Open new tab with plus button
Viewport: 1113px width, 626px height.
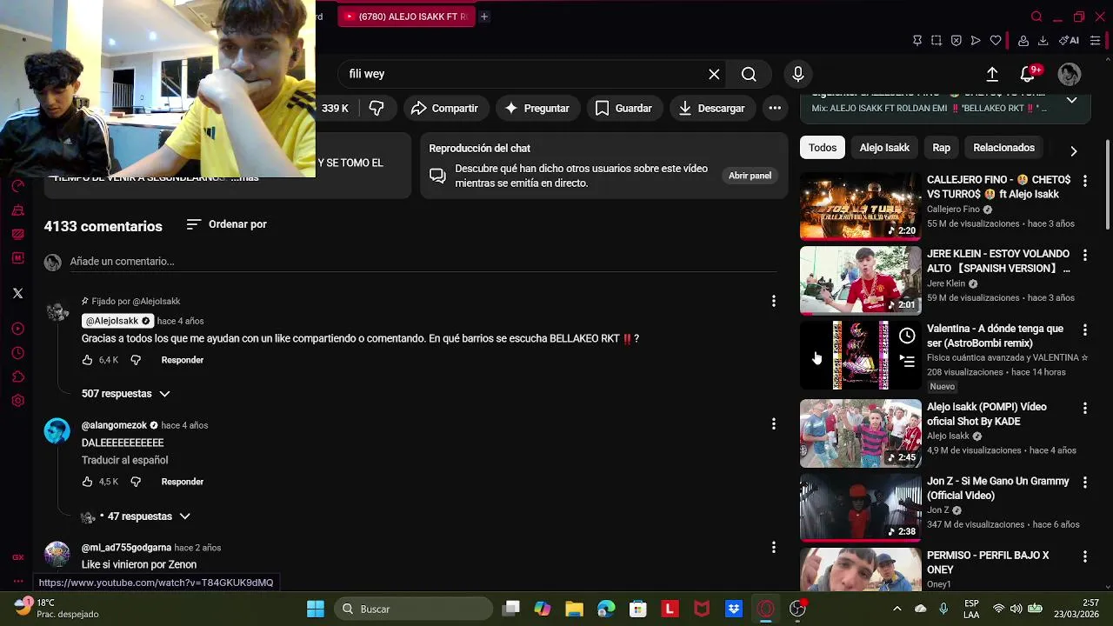click(x=484, y=17)
